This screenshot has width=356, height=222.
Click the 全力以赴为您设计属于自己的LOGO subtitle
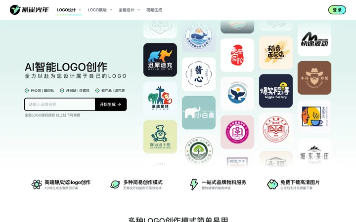point(76,76)
